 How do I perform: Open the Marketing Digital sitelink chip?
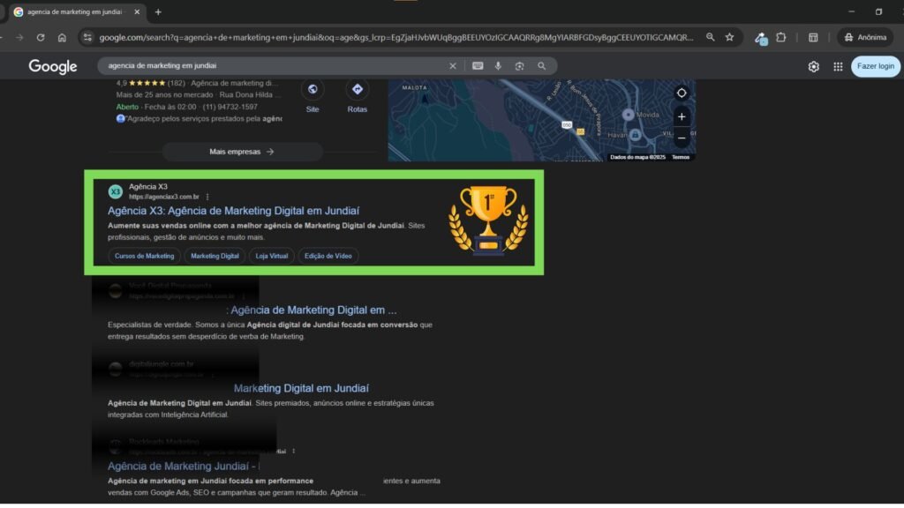tap(215, 257)
